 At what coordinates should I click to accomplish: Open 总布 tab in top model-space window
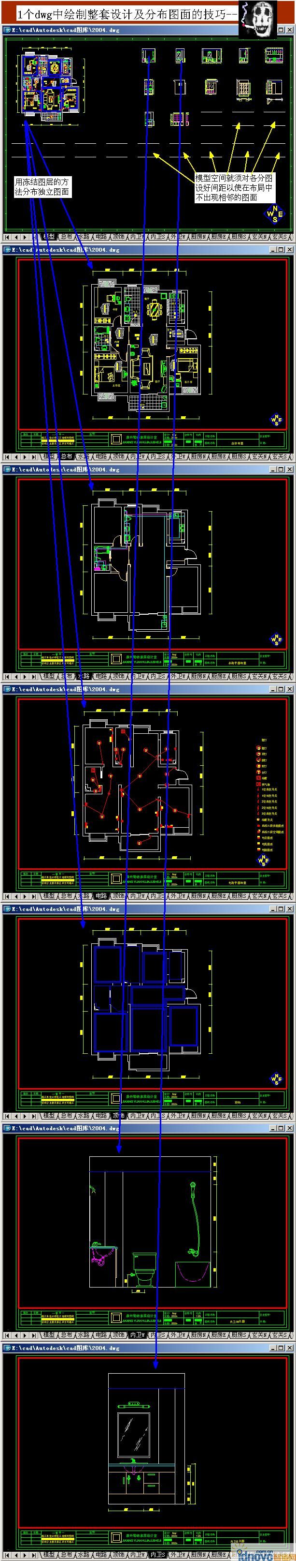coord(67,237)
